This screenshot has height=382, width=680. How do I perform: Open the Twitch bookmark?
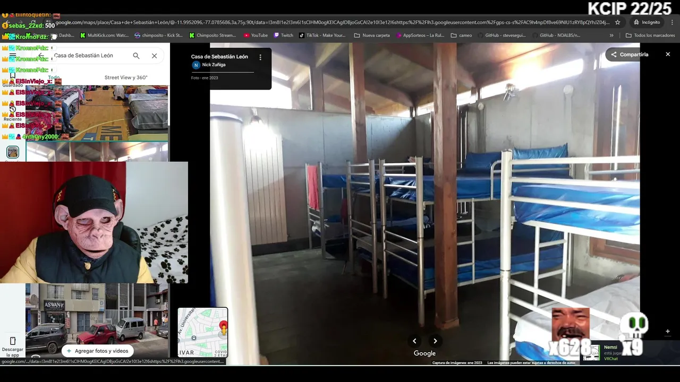click(x=283, y=36)
